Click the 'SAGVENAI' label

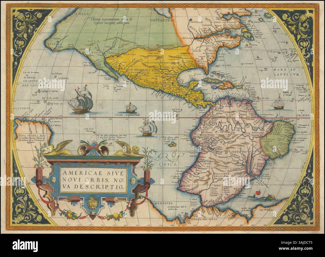point(196,22)
